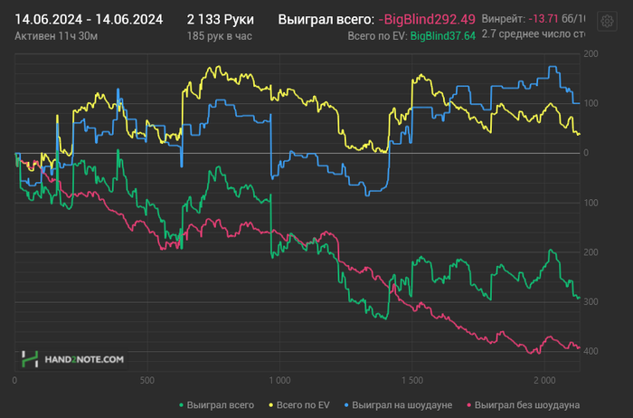
Task: Open the graph settings gear icon
Action: [x=607, y=21]
